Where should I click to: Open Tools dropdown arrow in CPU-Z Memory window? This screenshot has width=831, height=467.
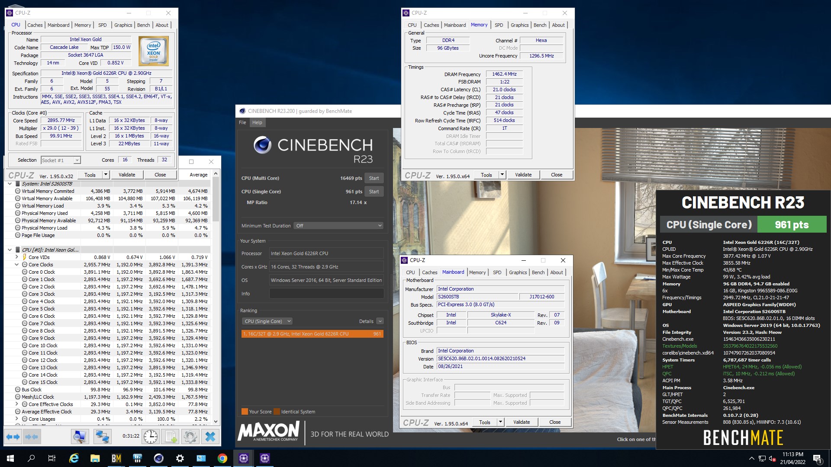[x=502, y=175]
